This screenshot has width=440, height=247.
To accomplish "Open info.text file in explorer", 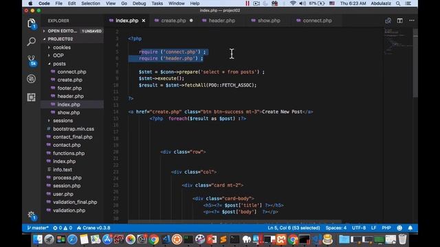I will (63, 169).
